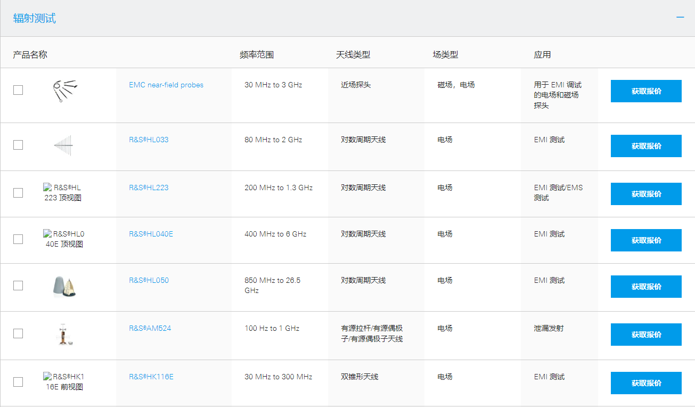The height and width of the screenshot is (407, 695).
Task: Collapse the 辐射测试 section with minus icon
Action: pos(680,18)
